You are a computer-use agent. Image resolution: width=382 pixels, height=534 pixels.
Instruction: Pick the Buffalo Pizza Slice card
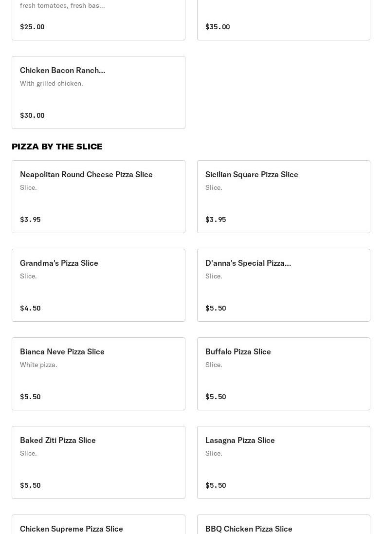click(x=283, y=373)
